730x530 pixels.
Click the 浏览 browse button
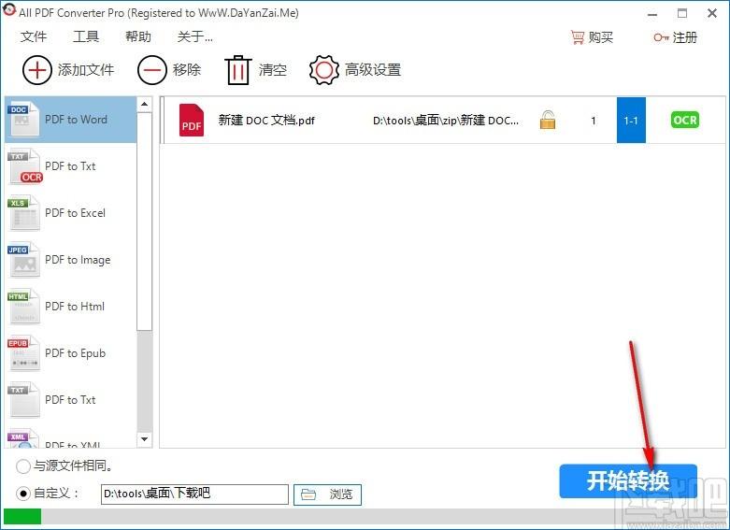[327, 494]
